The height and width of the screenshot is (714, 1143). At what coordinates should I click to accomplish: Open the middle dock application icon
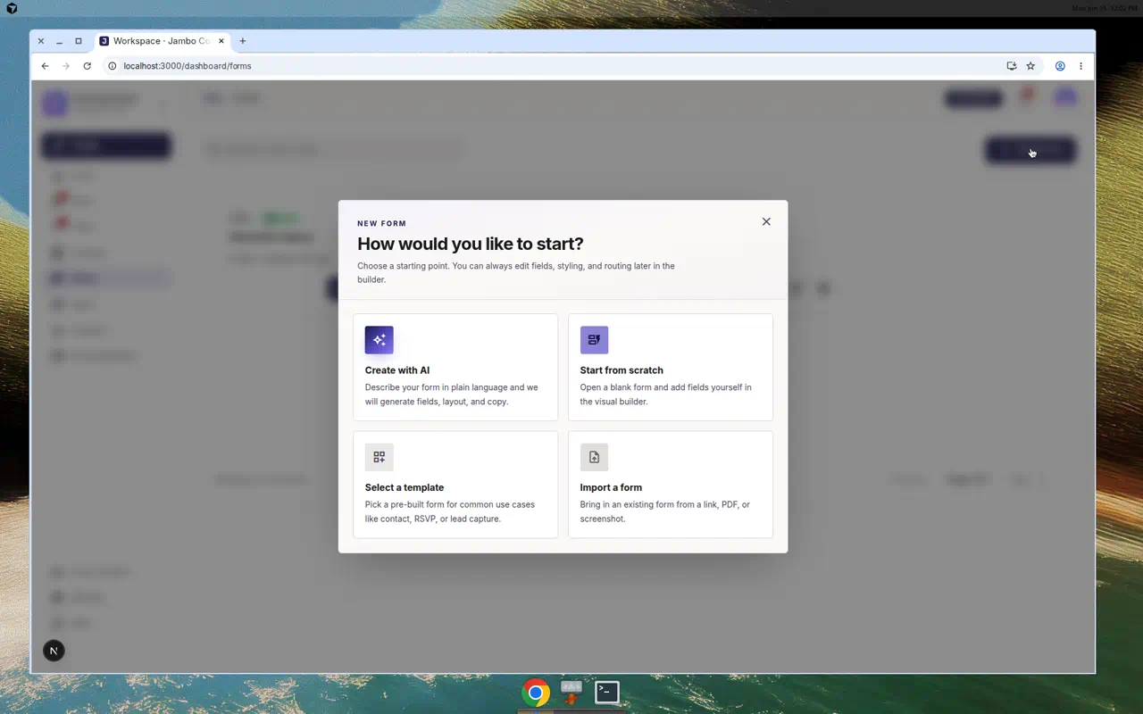tap(571, 692)
